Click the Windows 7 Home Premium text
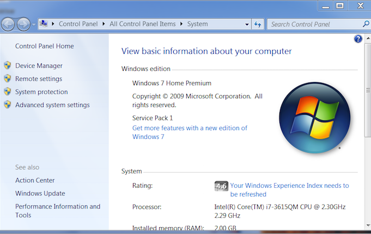Image resolution: width=371 pixels, height=234 pixels. click(x=172, y=83)
